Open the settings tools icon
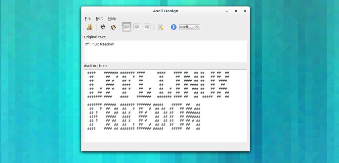The image size is (339, 163). coord(161,27)
